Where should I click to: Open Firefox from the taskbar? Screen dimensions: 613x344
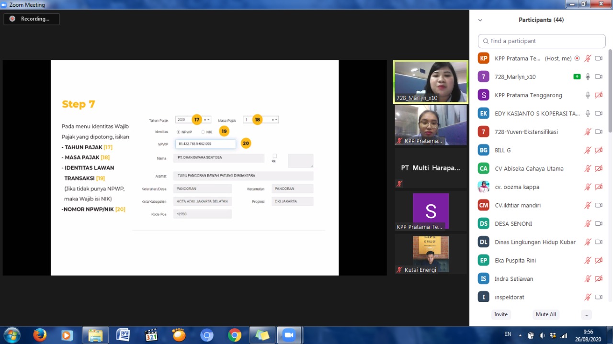point(40,335)
